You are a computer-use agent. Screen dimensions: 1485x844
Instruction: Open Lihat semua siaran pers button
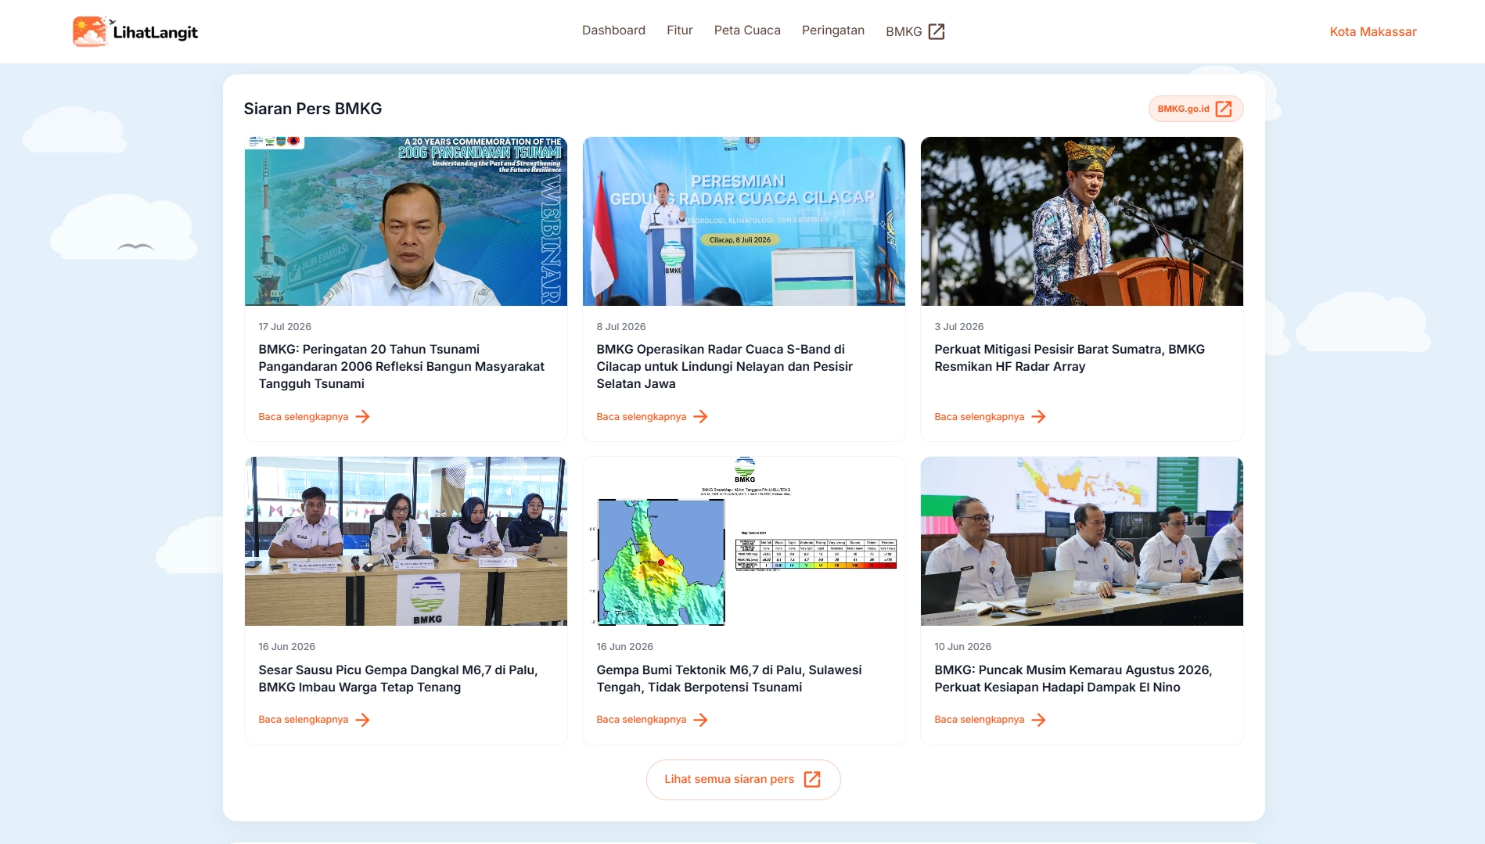[743, 779]
